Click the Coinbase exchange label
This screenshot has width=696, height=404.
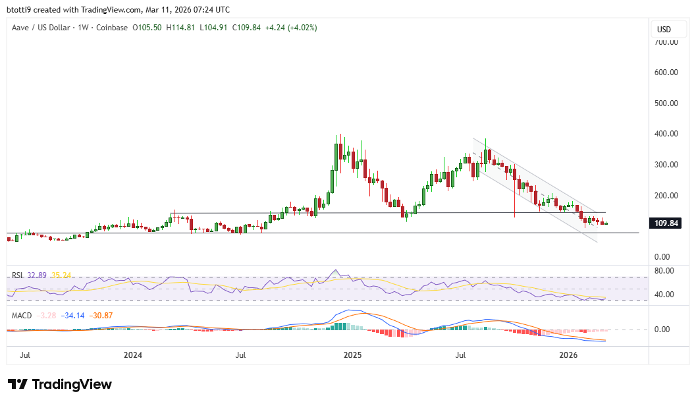[x=111, y=28]
